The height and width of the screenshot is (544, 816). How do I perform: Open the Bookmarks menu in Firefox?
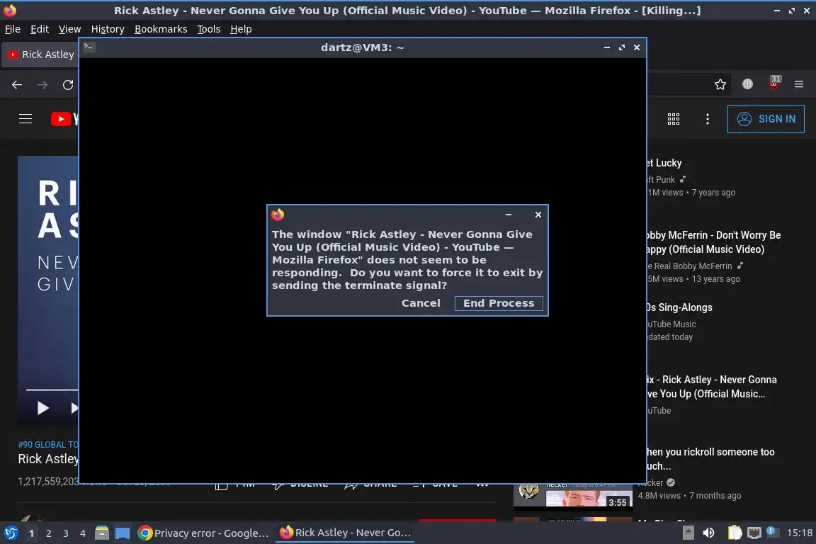click(x=161, y=29)
